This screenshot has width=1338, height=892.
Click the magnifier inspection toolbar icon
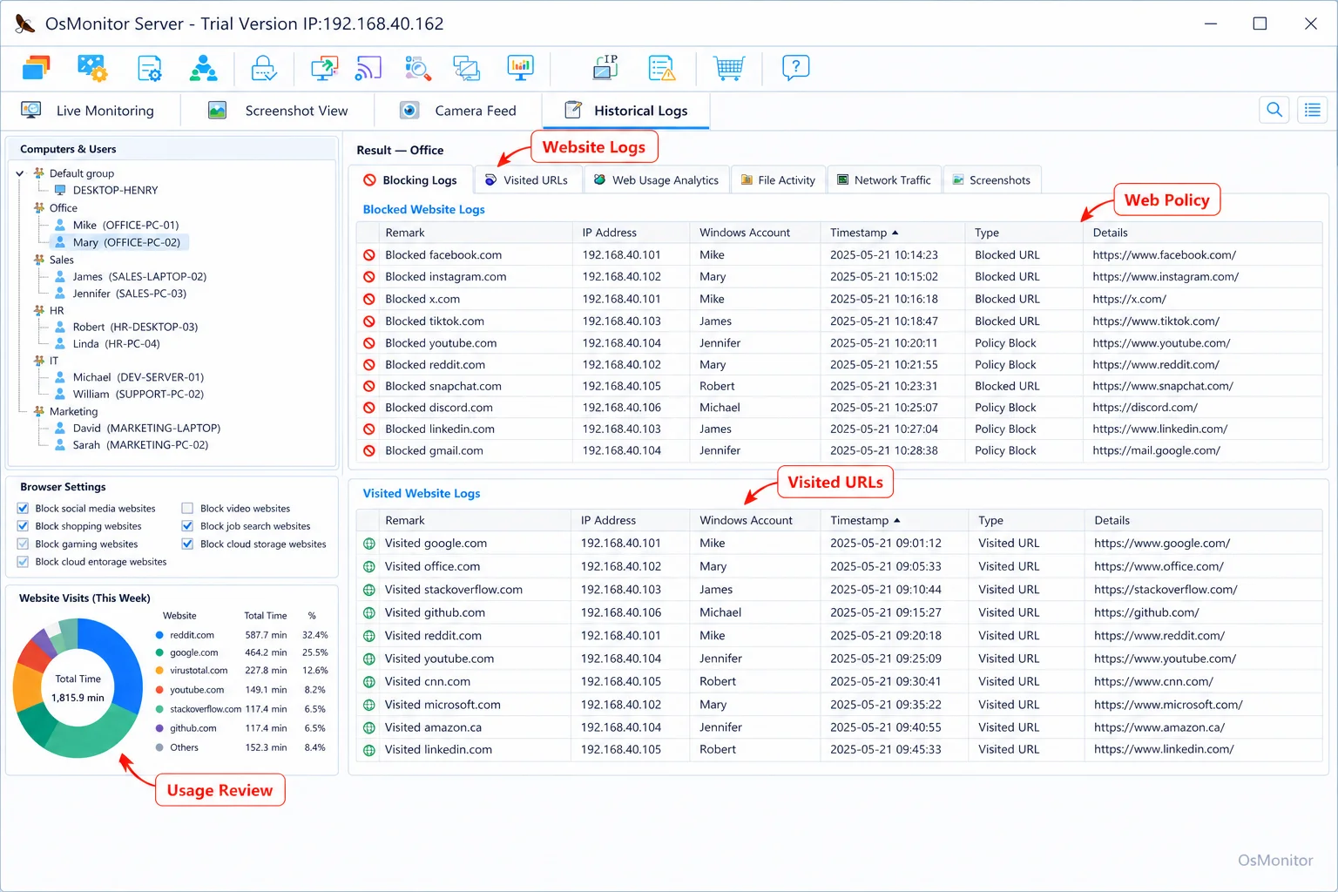[418, 68]
